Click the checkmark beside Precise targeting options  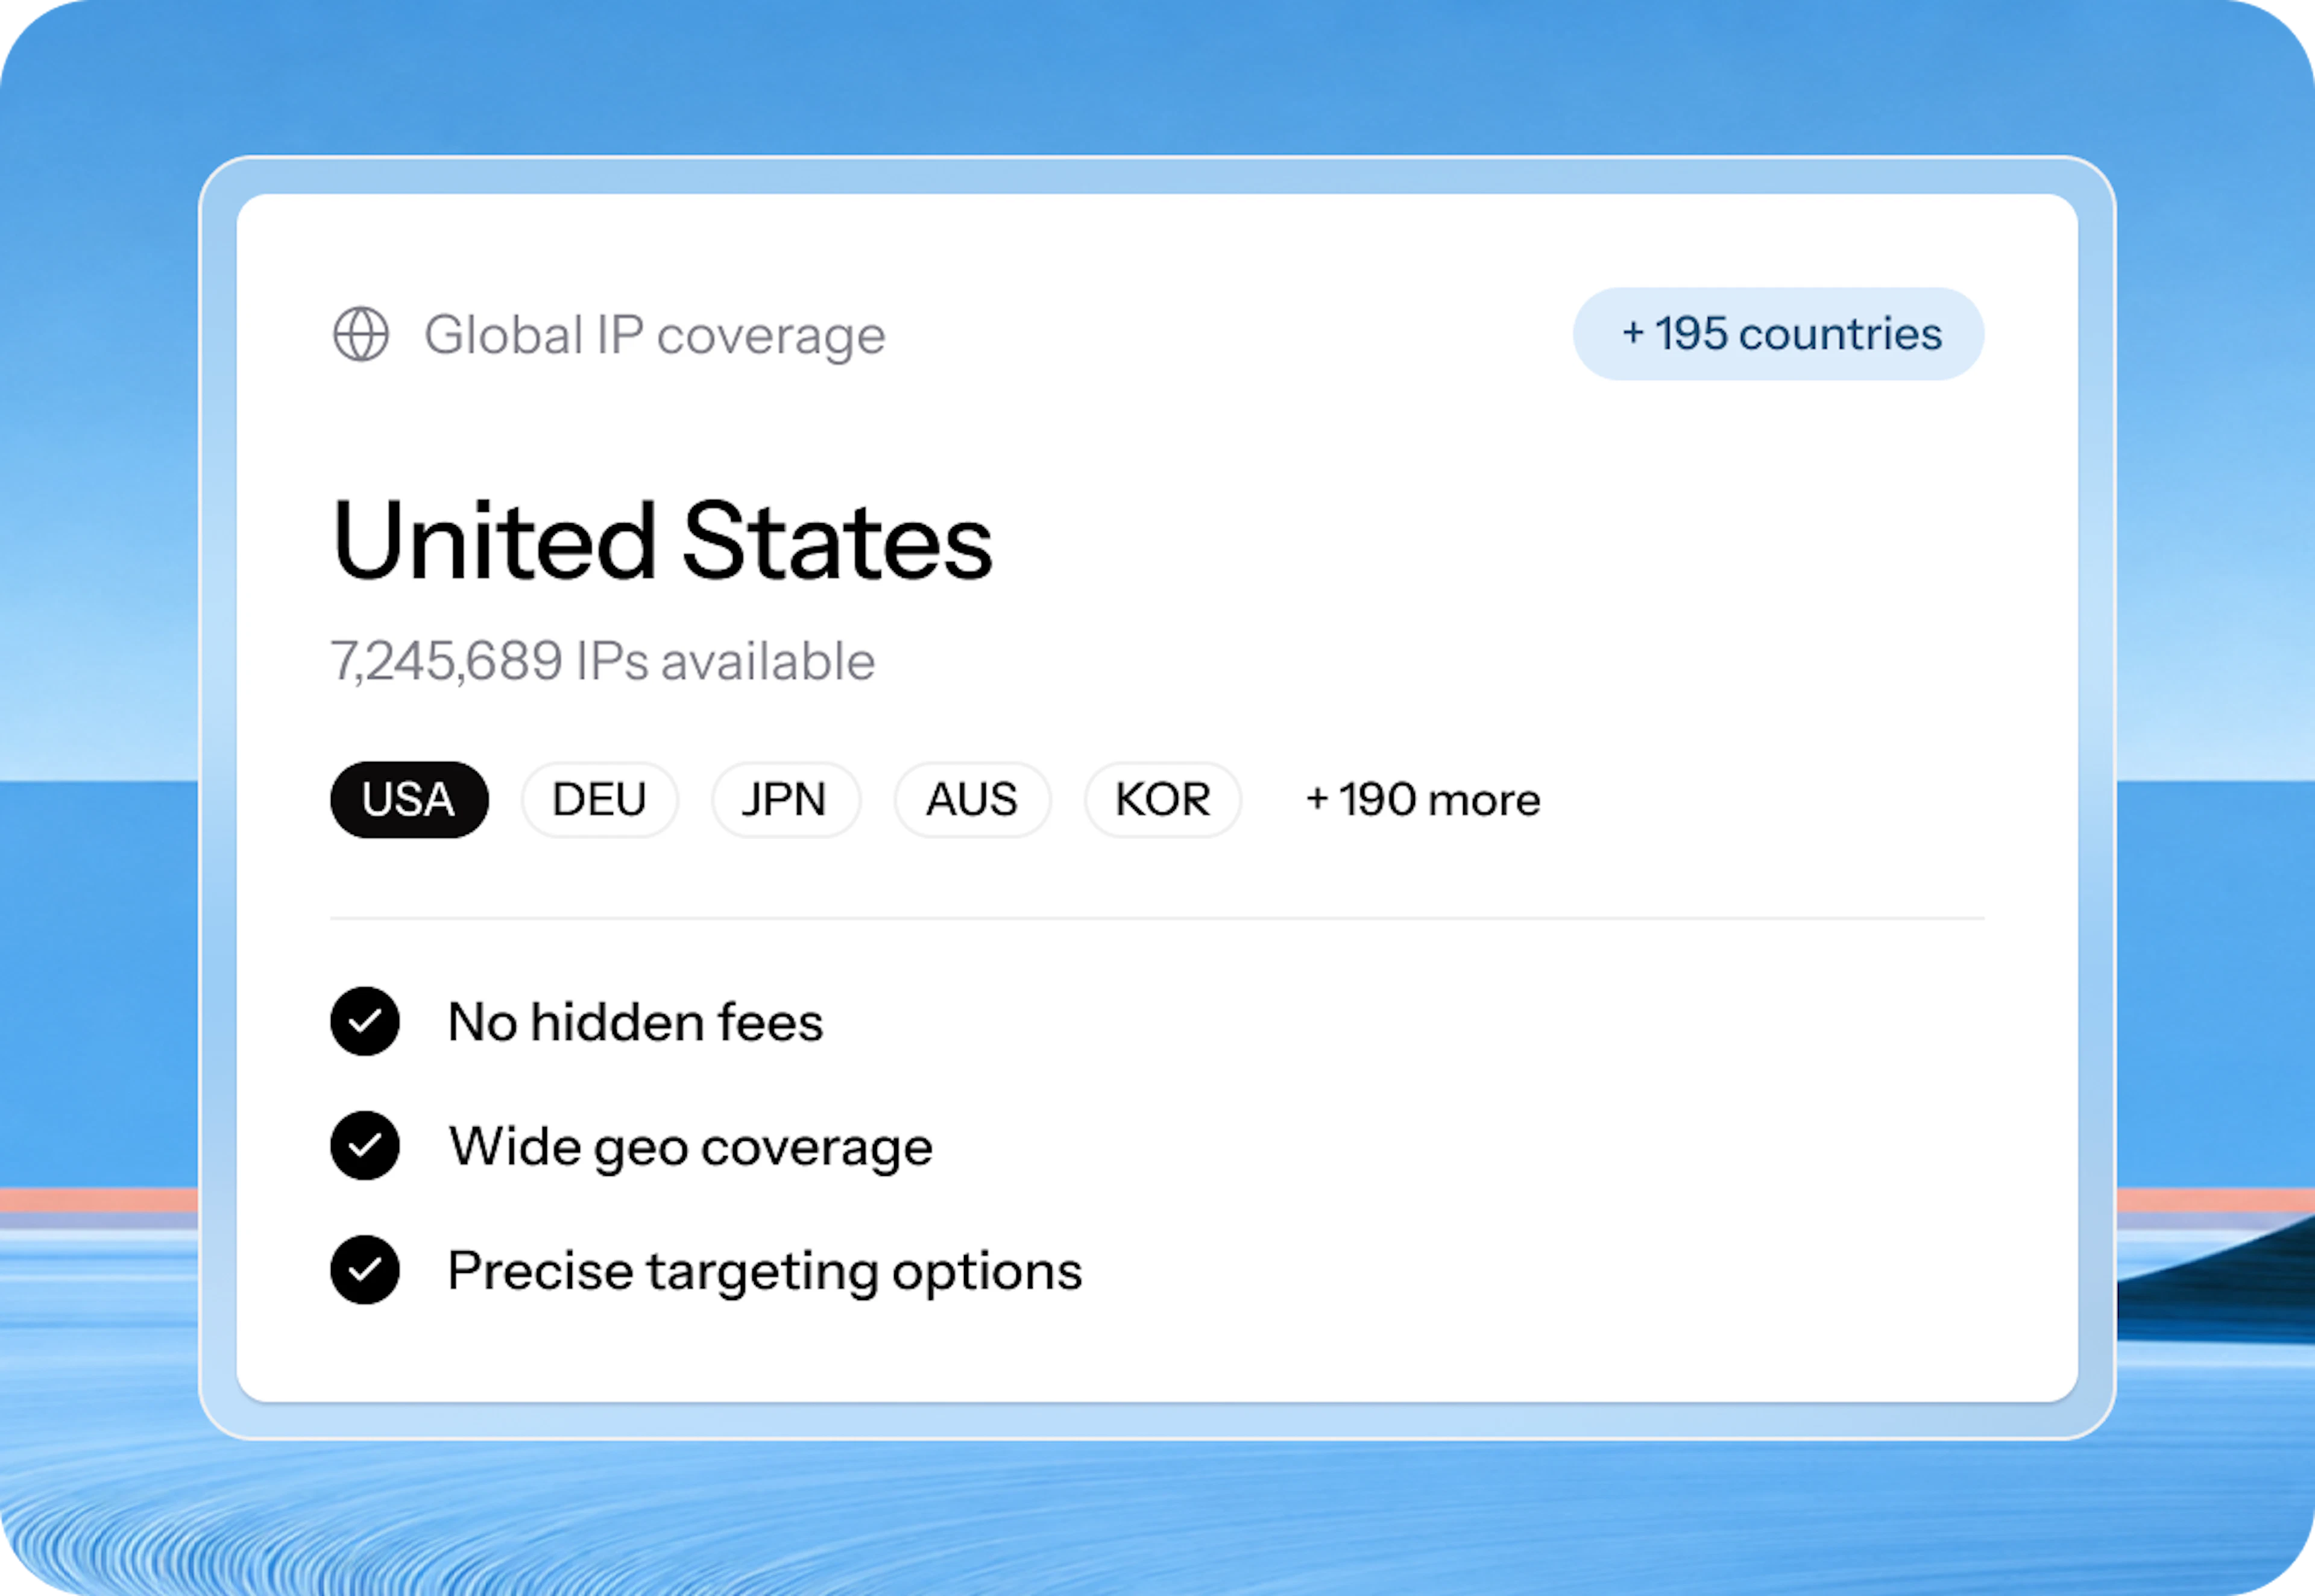tap(365, 1270)
